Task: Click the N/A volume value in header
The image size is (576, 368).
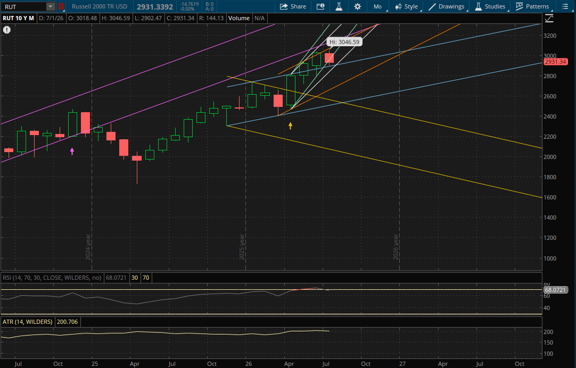Action: [259, 18]
